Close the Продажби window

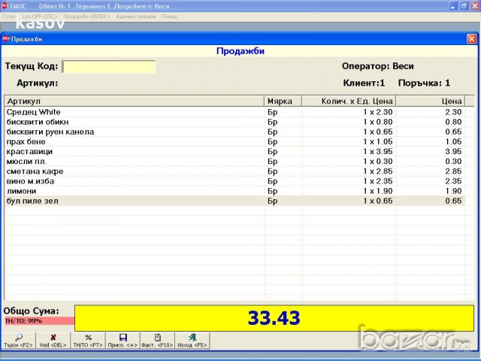click(471, 39)
